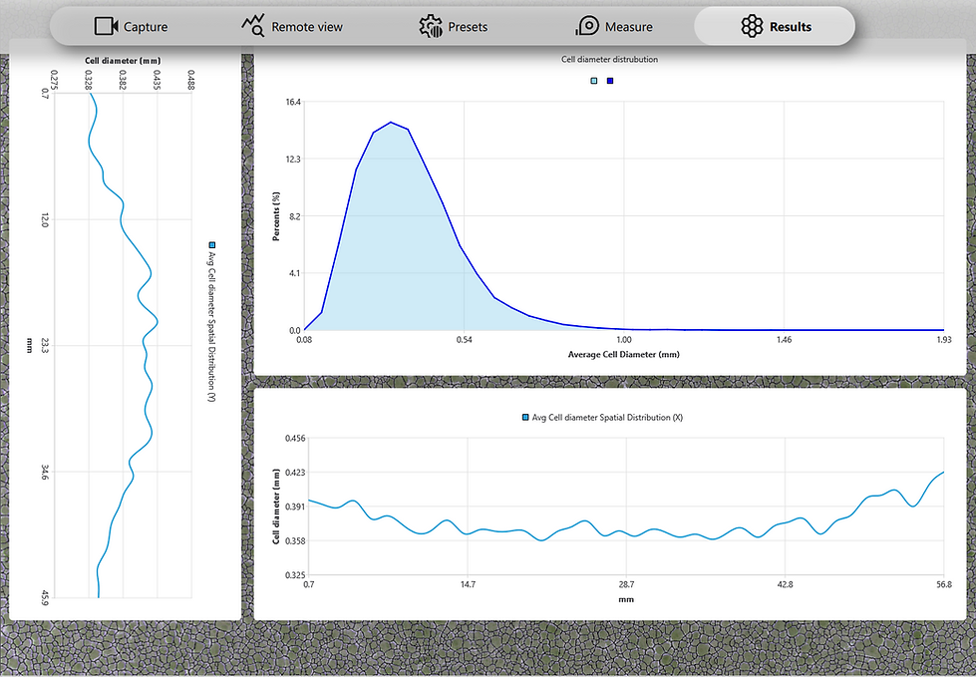
Task: Toggle the light blue legend square
Action: click(x=594, y=81)
